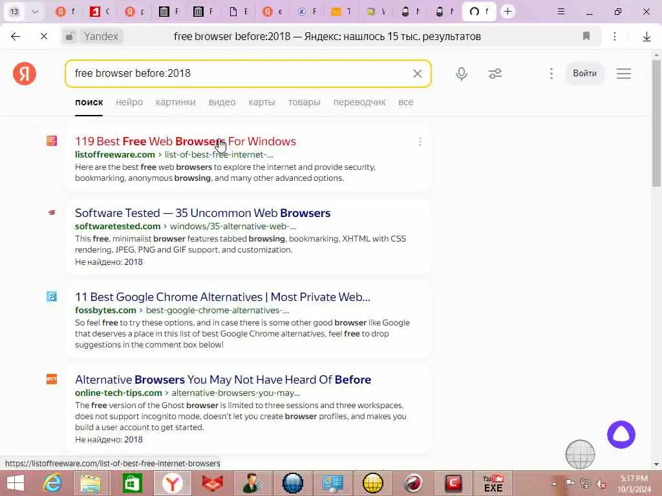Open the red fox app in taskbar

pos(212,483)
